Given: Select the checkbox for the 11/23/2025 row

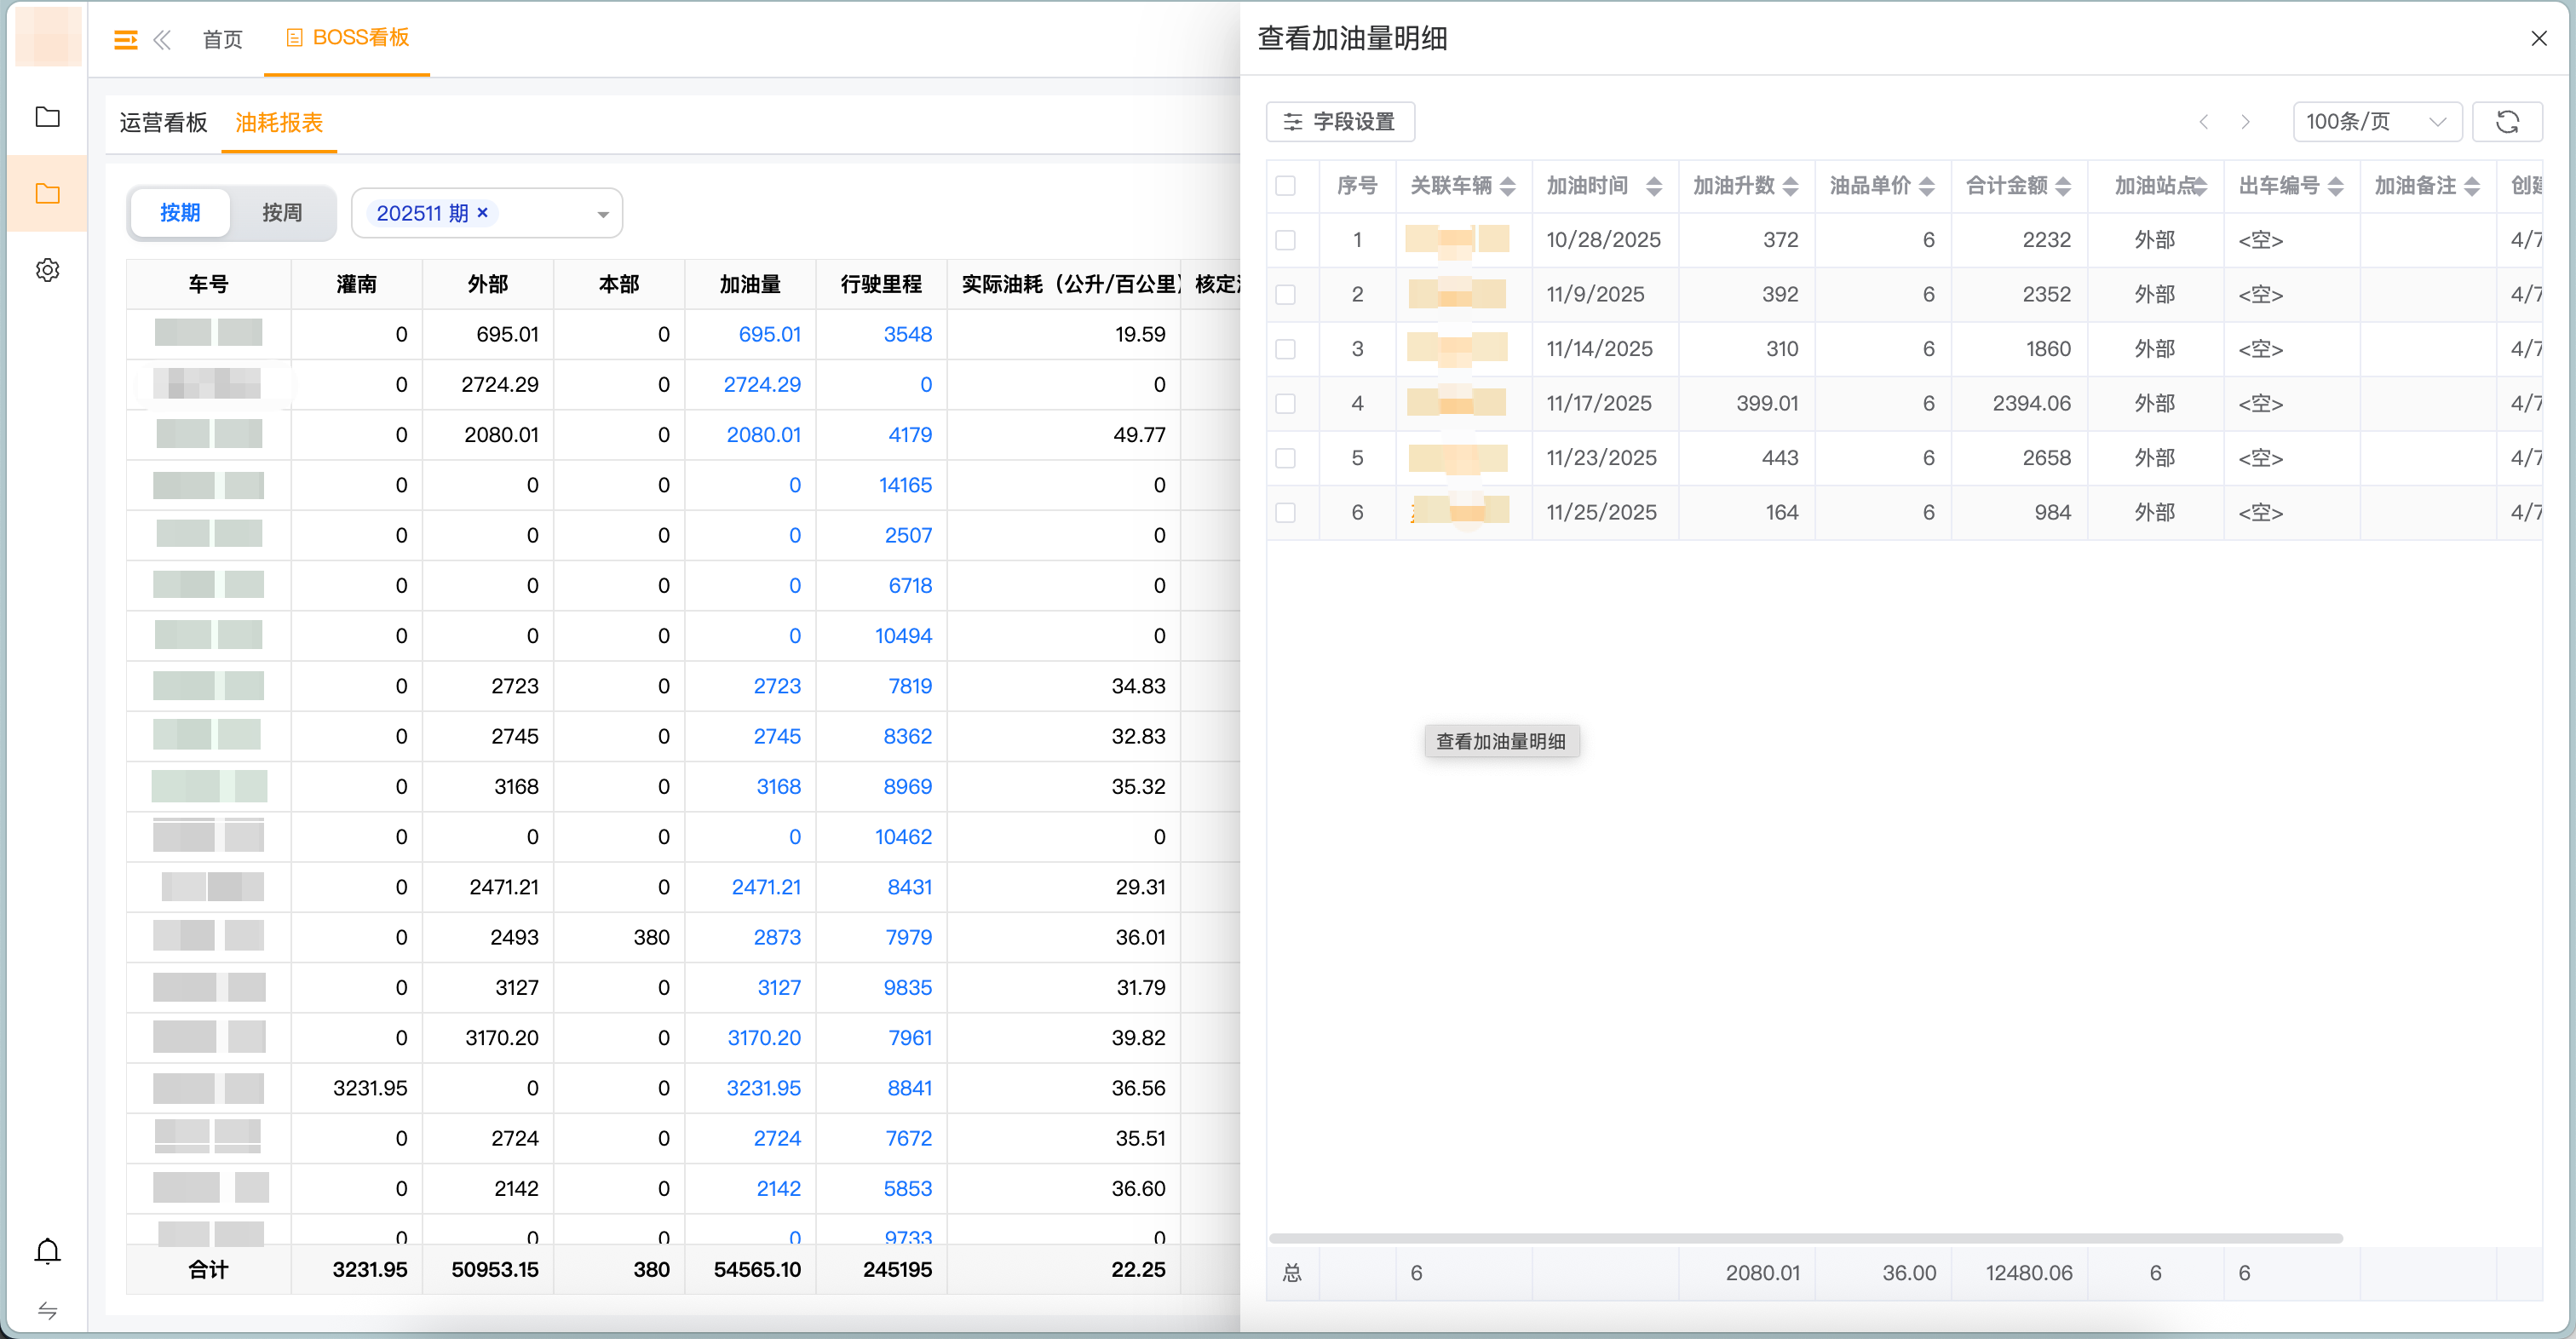Looking at the screenshot, I should pyautogui.click(x=1287, y=458).
